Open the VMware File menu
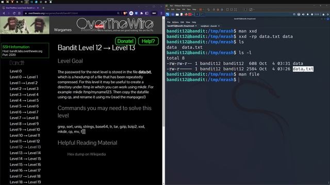The image size is (330, 185). coord(168,9)
